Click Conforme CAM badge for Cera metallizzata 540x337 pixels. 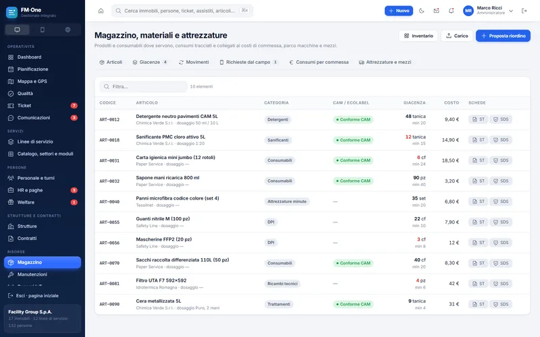click(x=353, y=305)
